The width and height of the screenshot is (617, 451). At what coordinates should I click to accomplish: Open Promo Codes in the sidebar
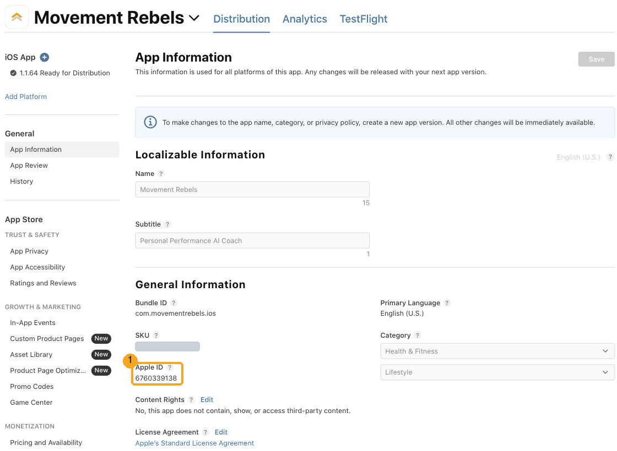(31, 387)
